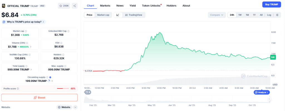This screenshot has width=285, height=111.
Task: Click the events marker showing 4
Action: [x=88, y=92]
